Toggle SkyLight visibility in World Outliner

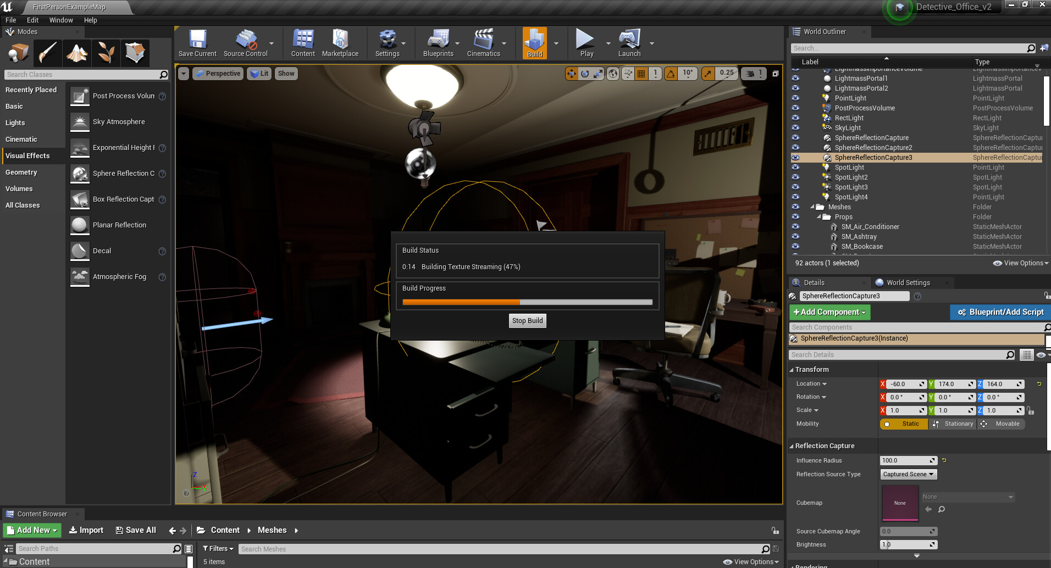coord(795,127)
